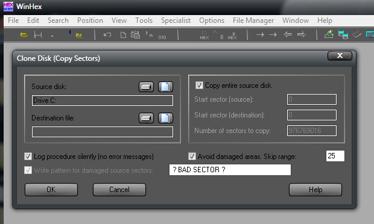Screen dimensions: 374x224
Task: Click the Find HEX values icon
Action: pyautogui.click(x=204, y=36)
